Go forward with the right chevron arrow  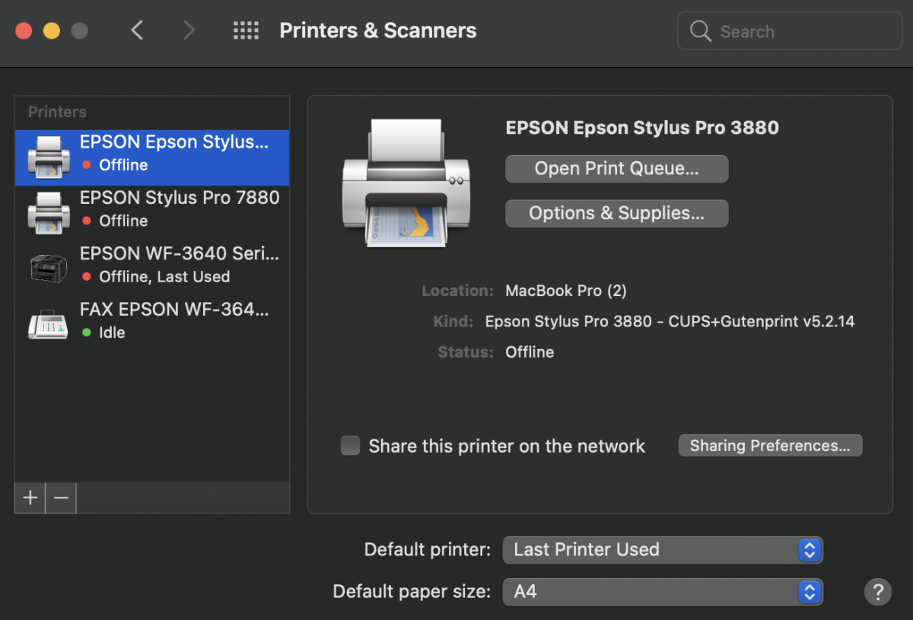pos(189,30)
